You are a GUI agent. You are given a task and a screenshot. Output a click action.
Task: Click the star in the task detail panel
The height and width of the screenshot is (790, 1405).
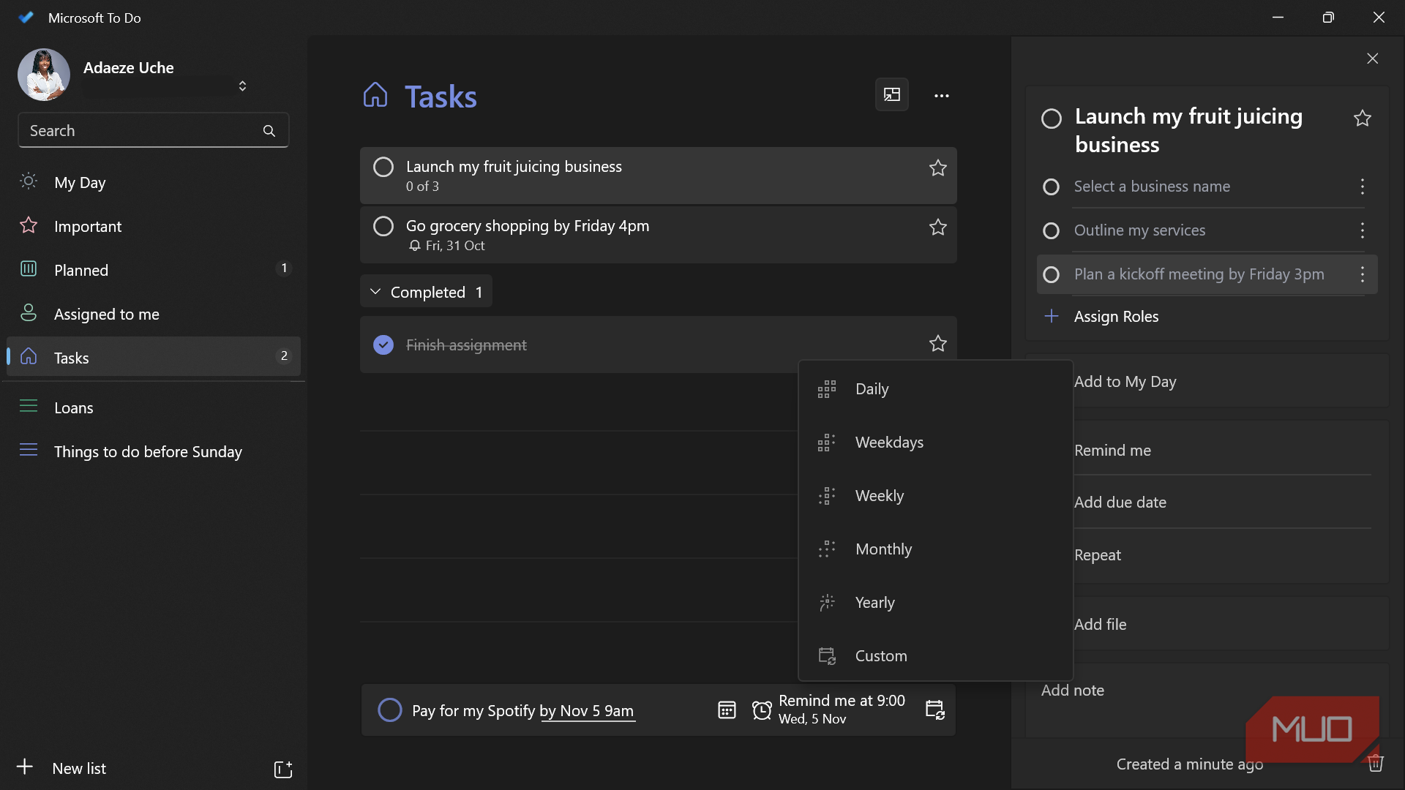tap(1362, 118)
